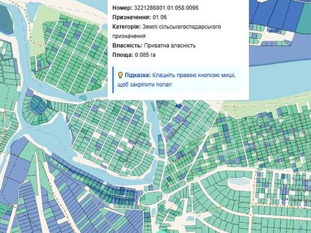
Task: Click the 'Підказка:' hint heading
Action: click(137, 75)
